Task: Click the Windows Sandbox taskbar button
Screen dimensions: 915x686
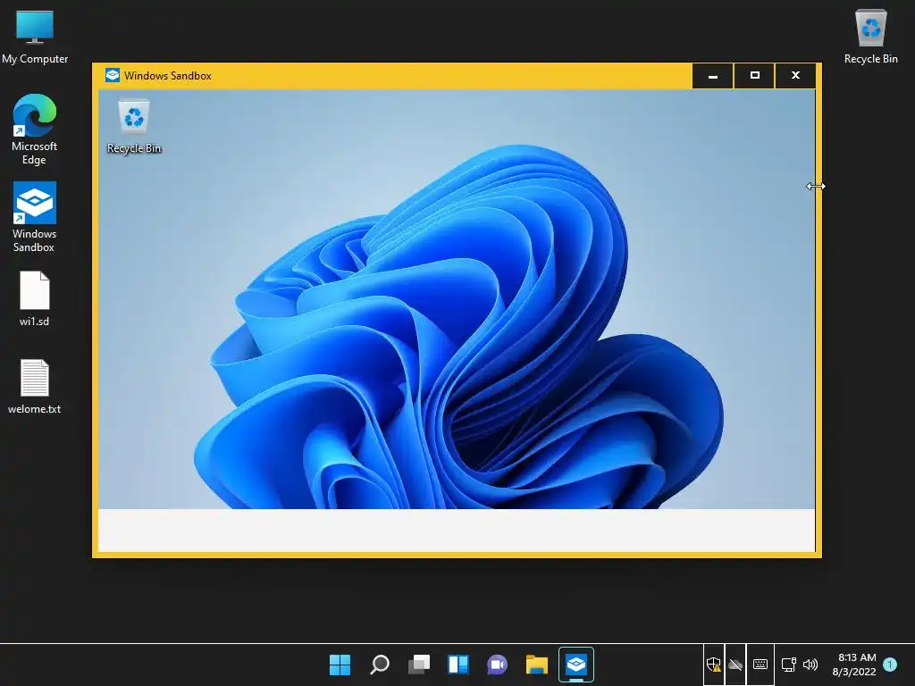Action: (576, 665)
